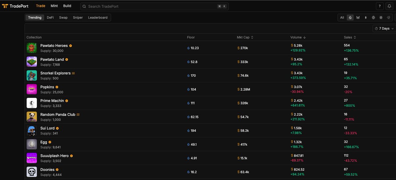The height and width of the screenshot is (180, 396).
Task: Click the Random Panda Club wave badge
Action: click(78, 115)
